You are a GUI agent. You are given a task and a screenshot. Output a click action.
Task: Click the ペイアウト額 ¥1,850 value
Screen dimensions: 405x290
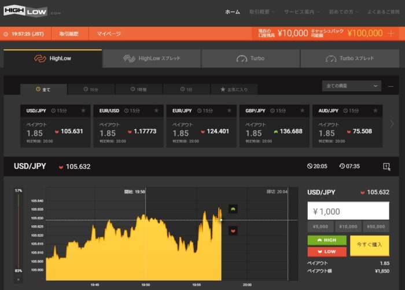coord(382,271)
